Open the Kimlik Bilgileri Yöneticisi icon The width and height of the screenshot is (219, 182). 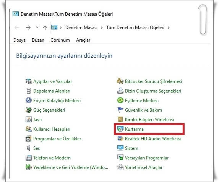click(120, 120)
